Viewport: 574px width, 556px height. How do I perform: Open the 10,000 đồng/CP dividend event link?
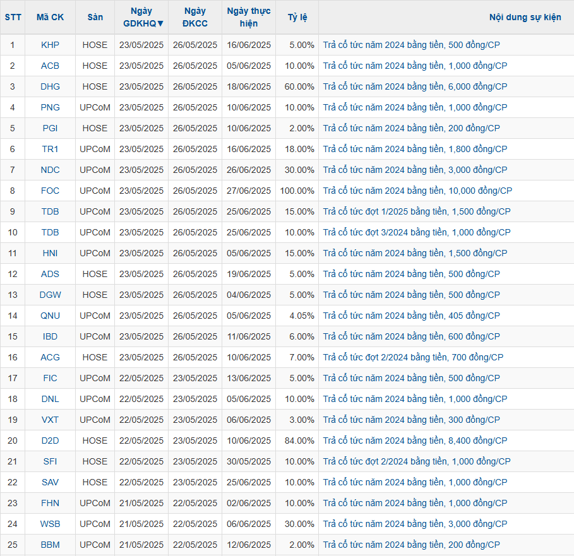[417, 191]
